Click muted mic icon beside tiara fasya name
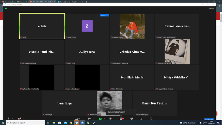Viewport: 222px width, 125px height. point(43,115)
